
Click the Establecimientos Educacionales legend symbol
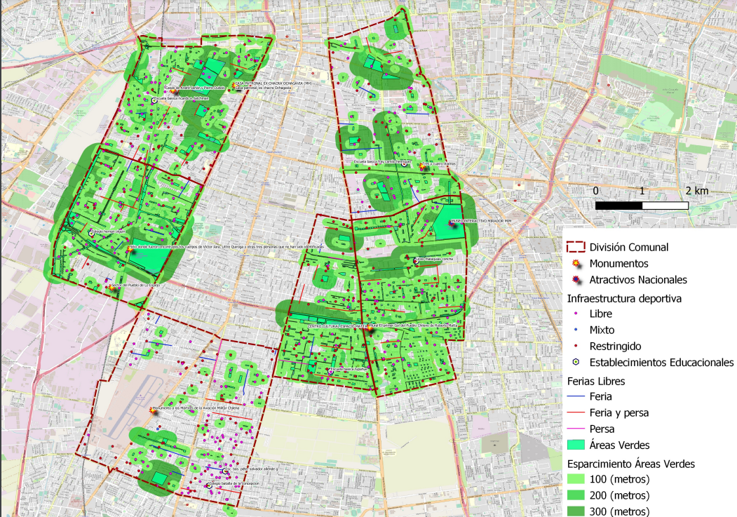[576, 363]
